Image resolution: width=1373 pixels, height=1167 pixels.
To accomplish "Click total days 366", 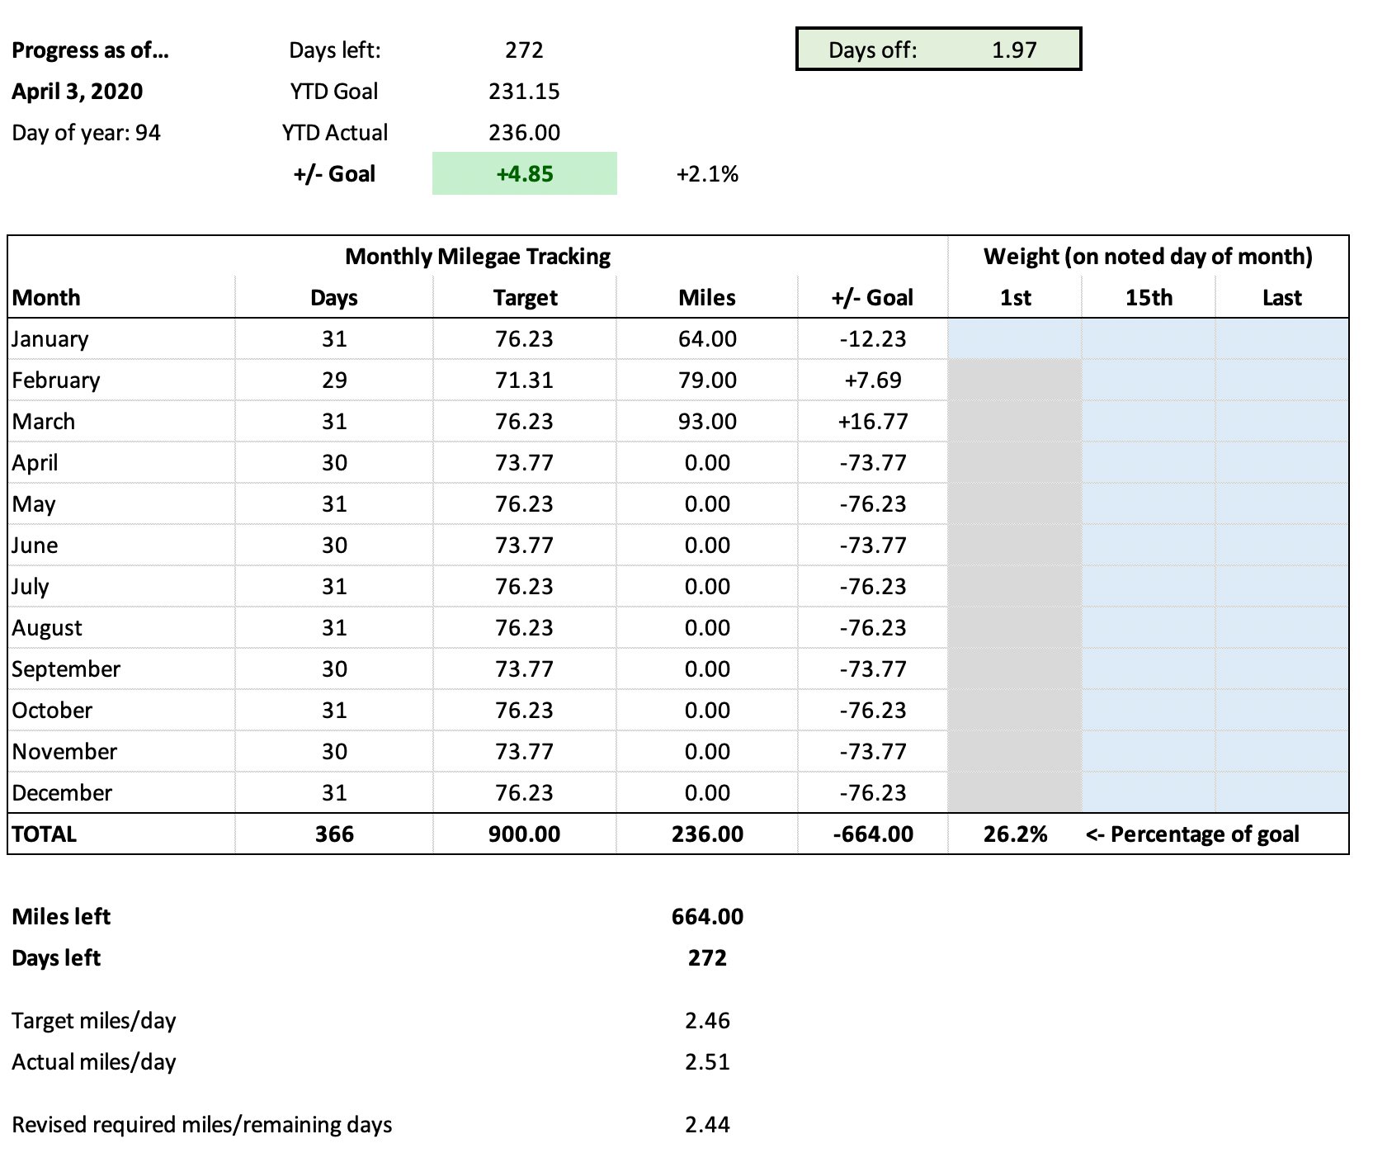I will pos(334,834).
